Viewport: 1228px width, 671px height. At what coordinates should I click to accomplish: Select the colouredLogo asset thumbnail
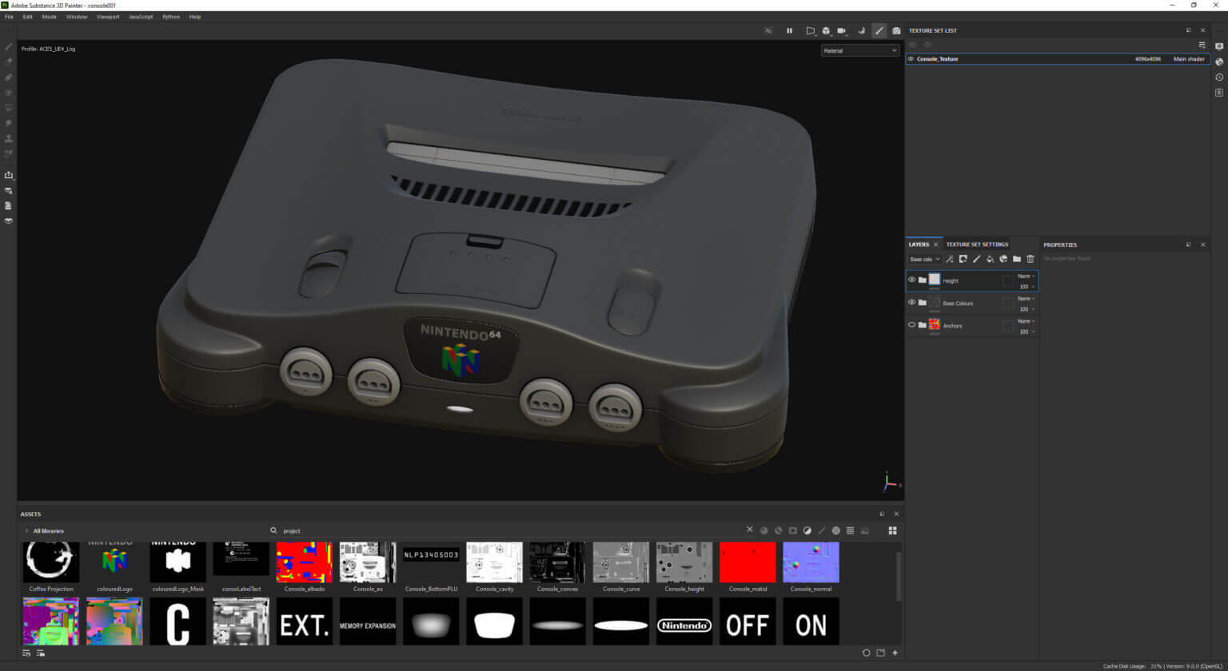point(114,562)
